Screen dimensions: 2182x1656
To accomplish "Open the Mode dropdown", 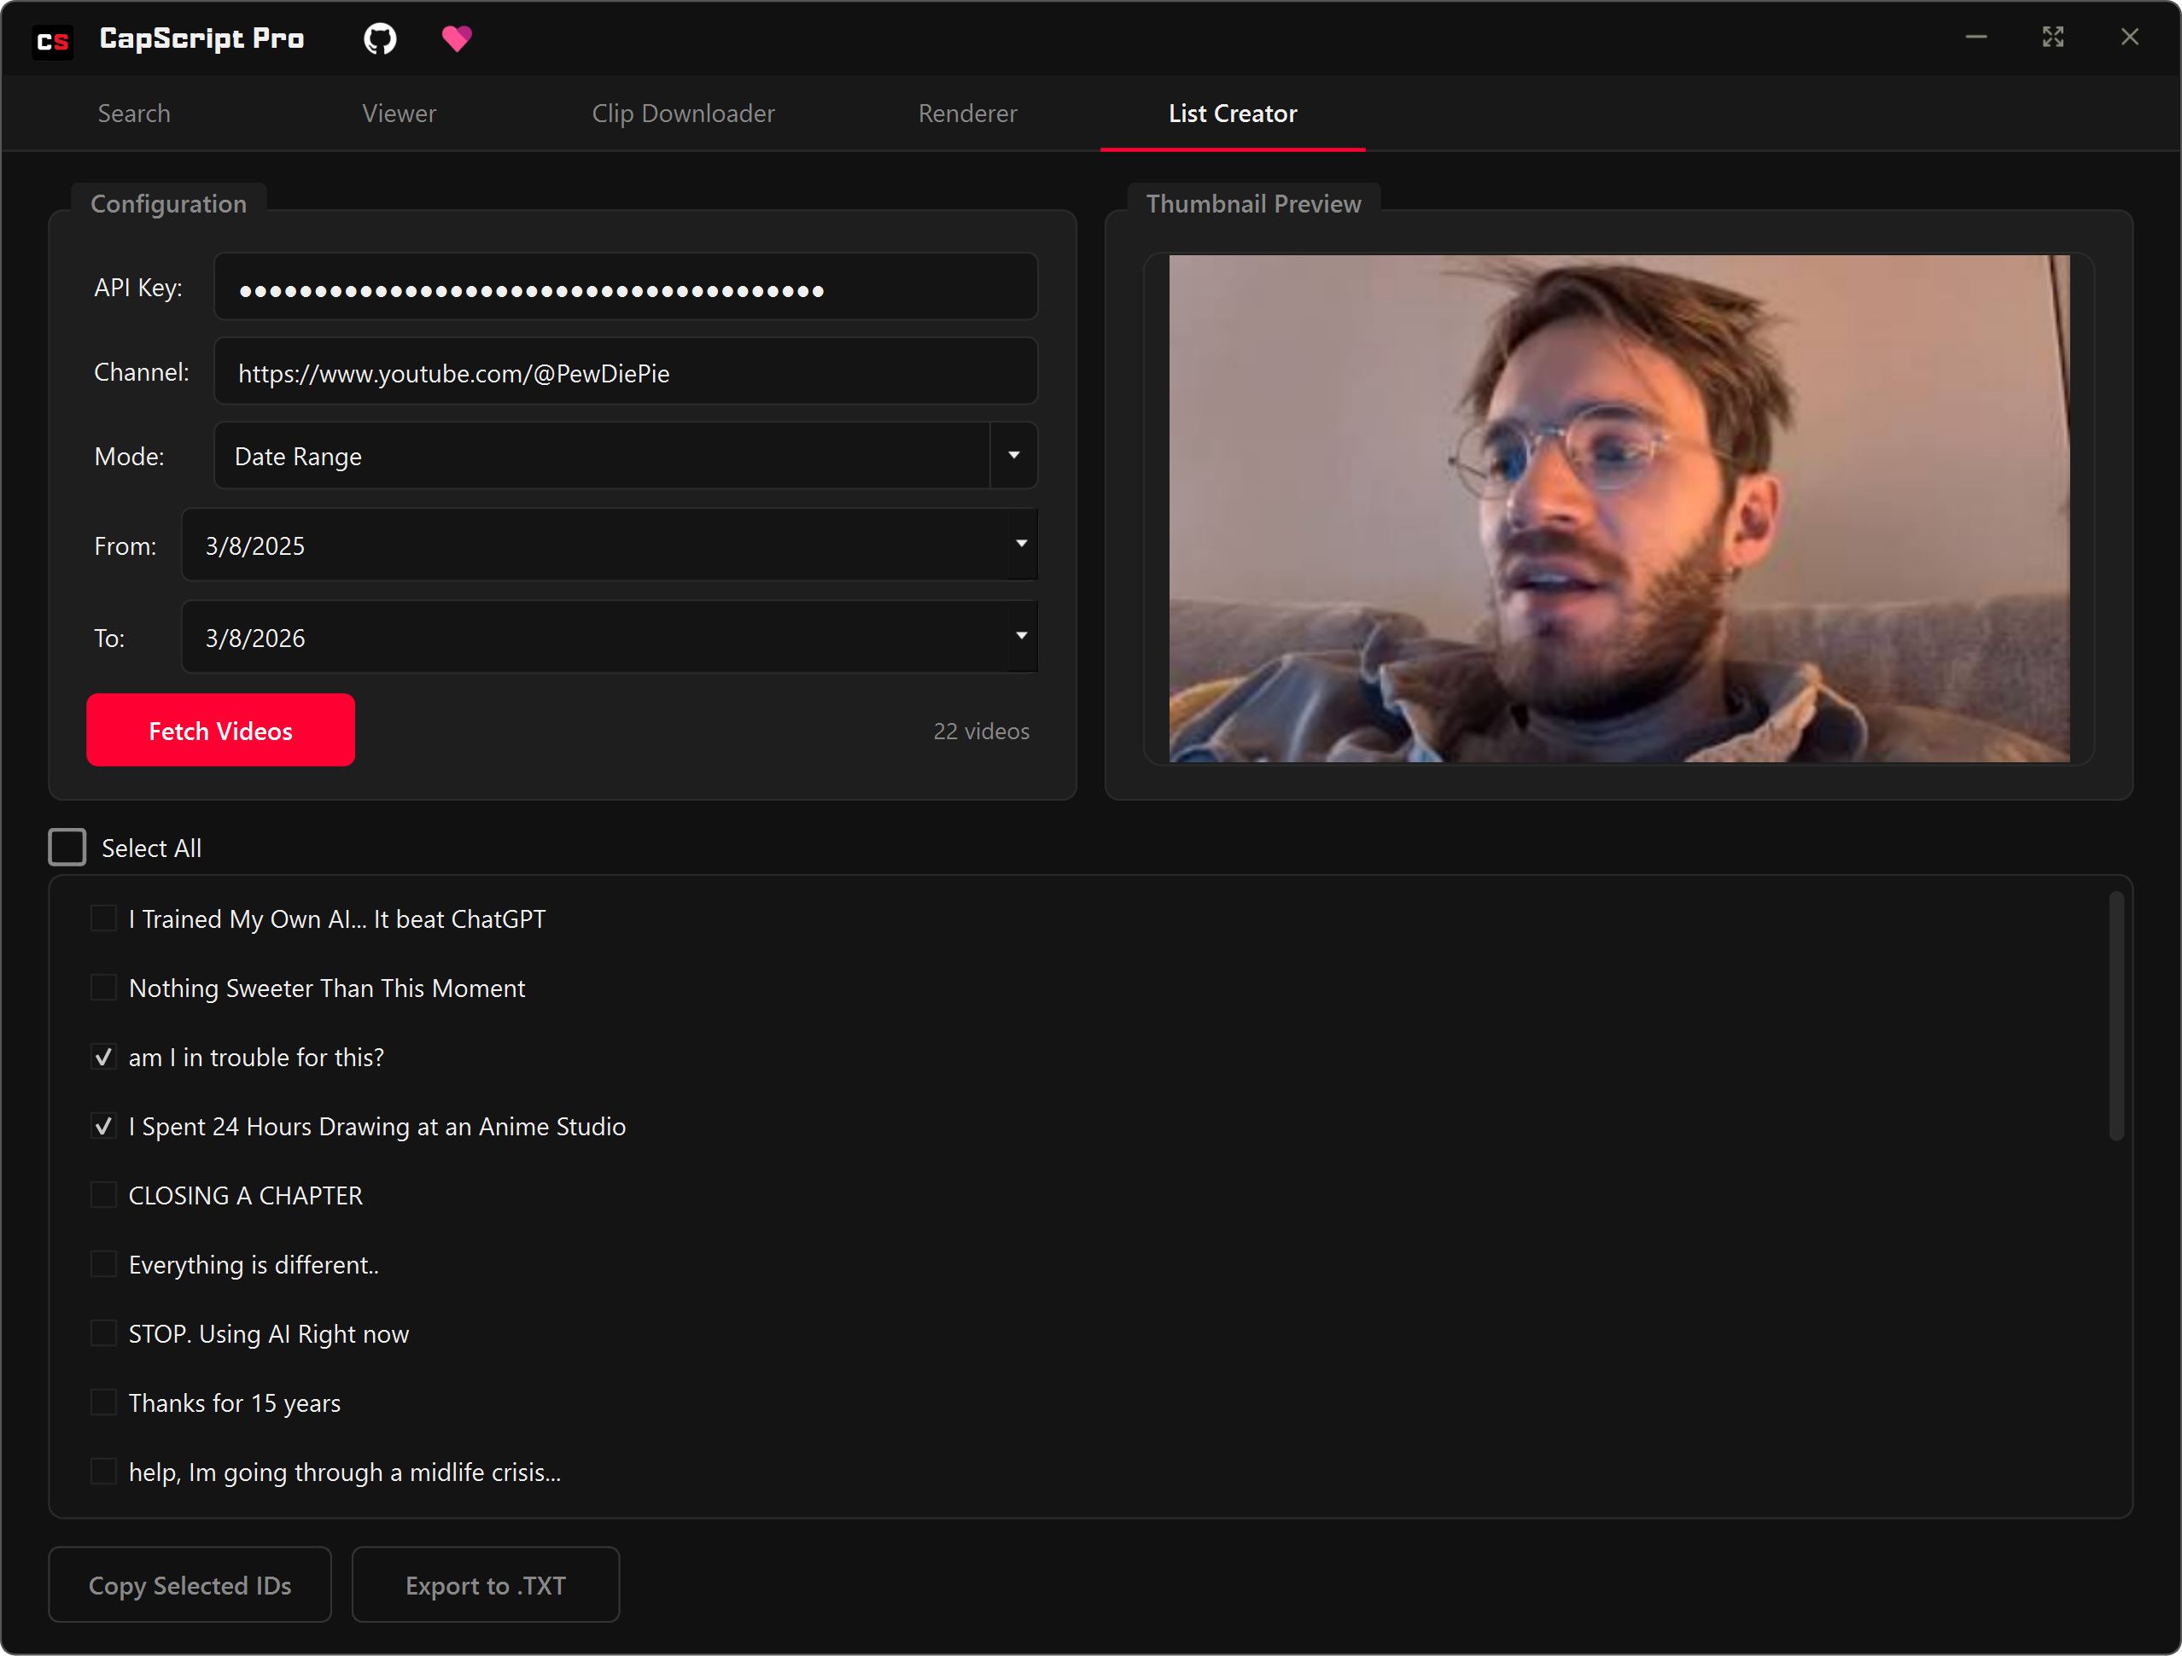I will (1014, 455).
